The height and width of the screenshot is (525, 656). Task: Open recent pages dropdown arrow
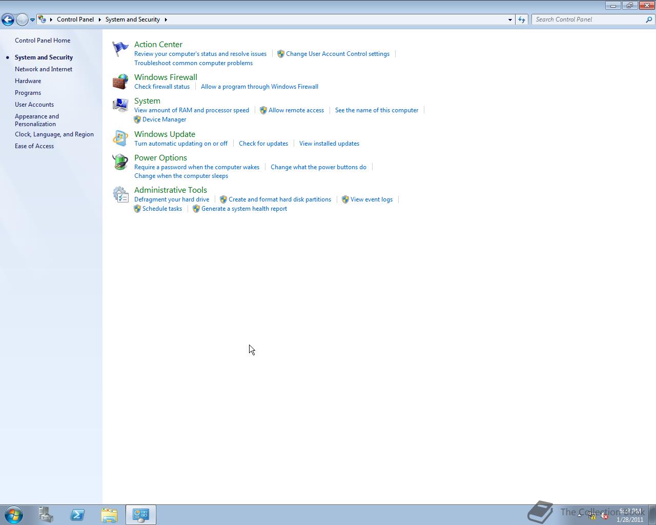pos(32,19)
